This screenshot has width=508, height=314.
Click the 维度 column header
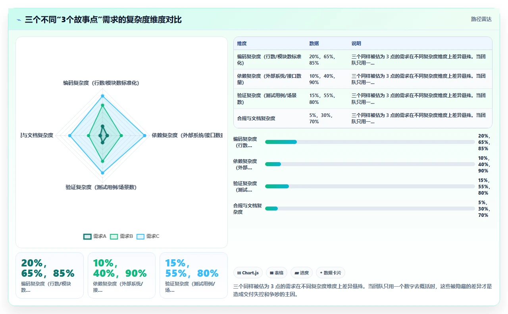pyautogui.click(x=242, y=43)
